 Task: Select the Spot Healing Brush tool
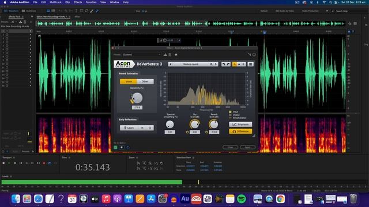coord(97,11)
